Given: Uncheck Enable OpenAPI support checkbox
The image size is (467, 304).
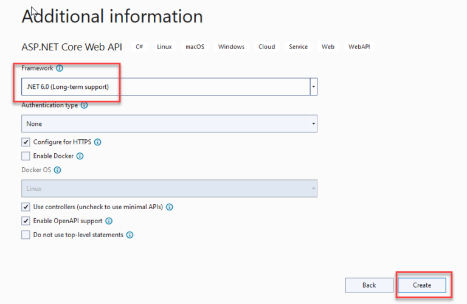Looking at the screenshot, I should [x=26, y=221].
